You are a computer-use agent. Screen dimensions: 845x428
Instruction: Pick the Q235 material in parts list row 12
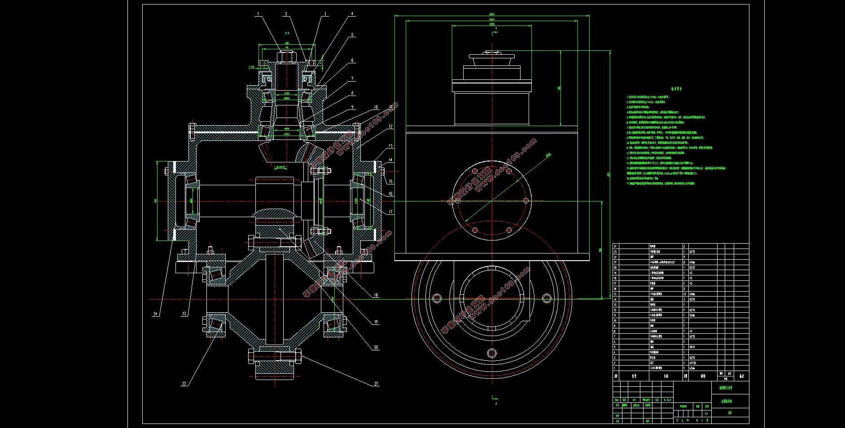[692, 310]
